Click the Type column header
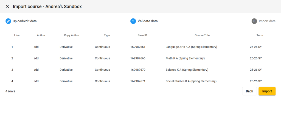 107,35
